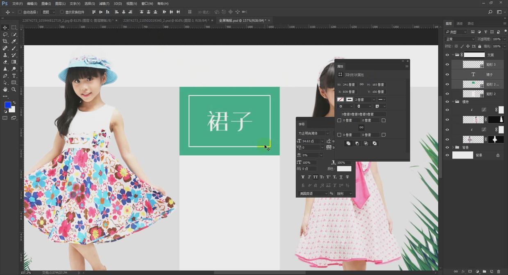Switch to the 通道 panel tab
Image resolution: width=508 pixels, height=275 pixels.
click(460, 24)
